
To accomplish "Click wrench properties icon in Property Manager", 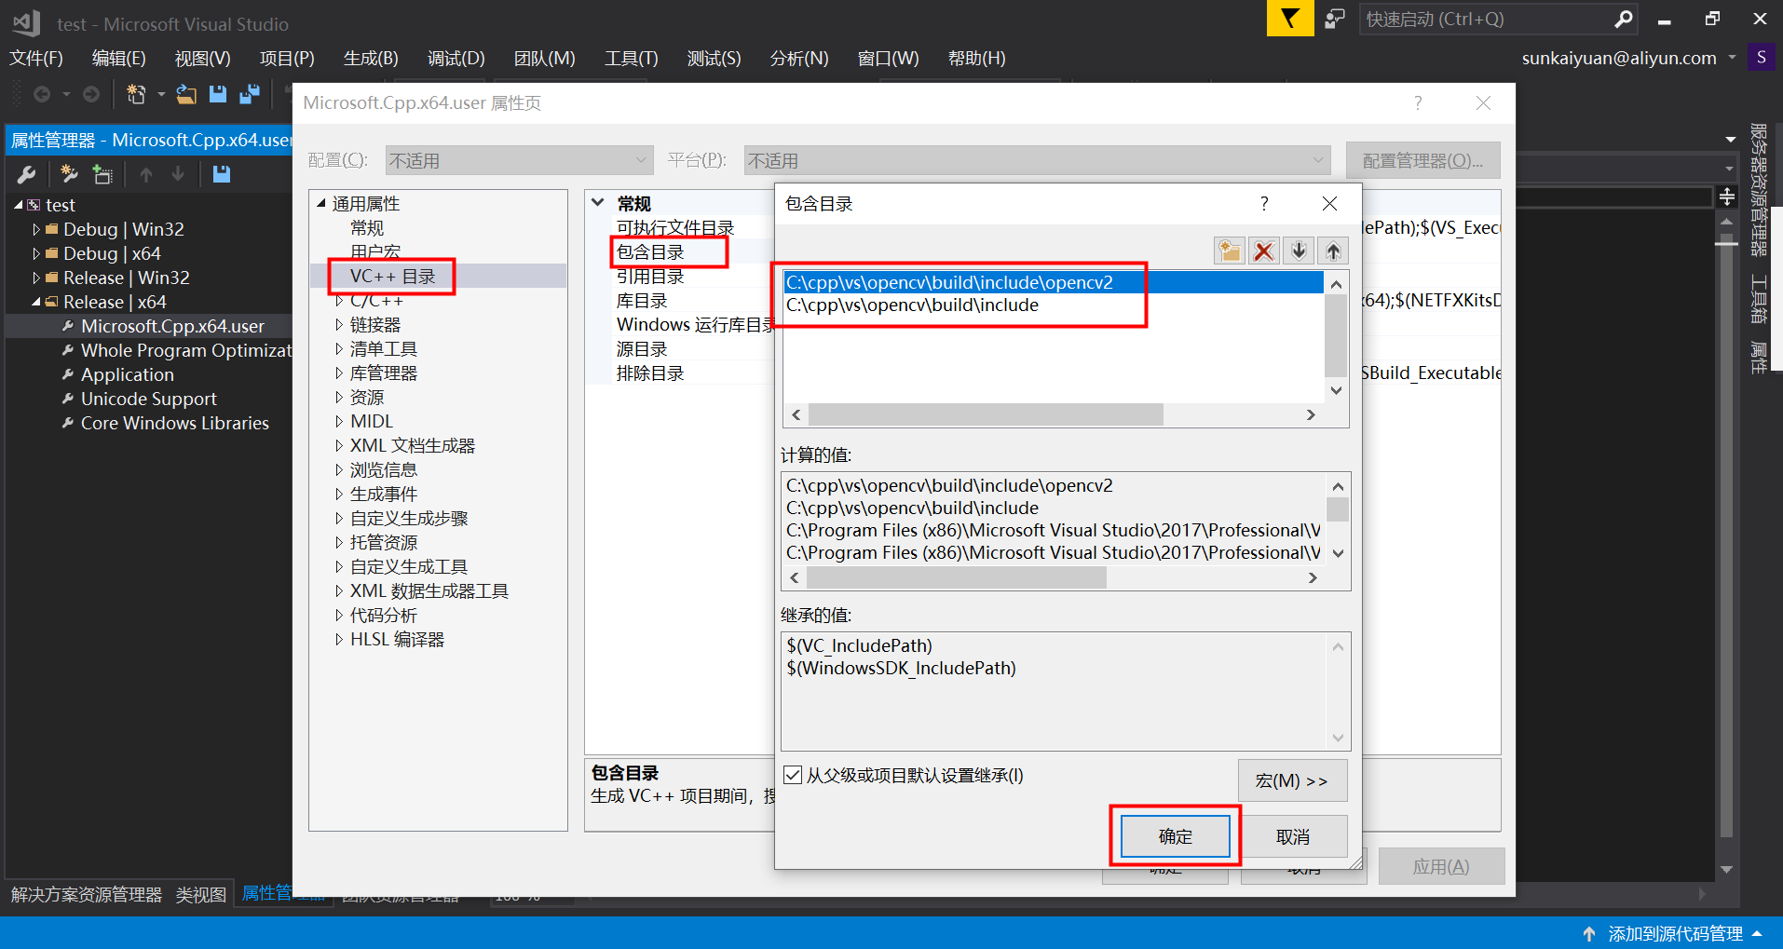I will tap(26, 174).
